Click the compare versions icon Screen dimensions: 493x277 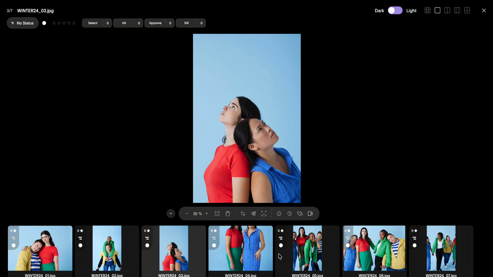pyautogui.click(x=310, y=214)
